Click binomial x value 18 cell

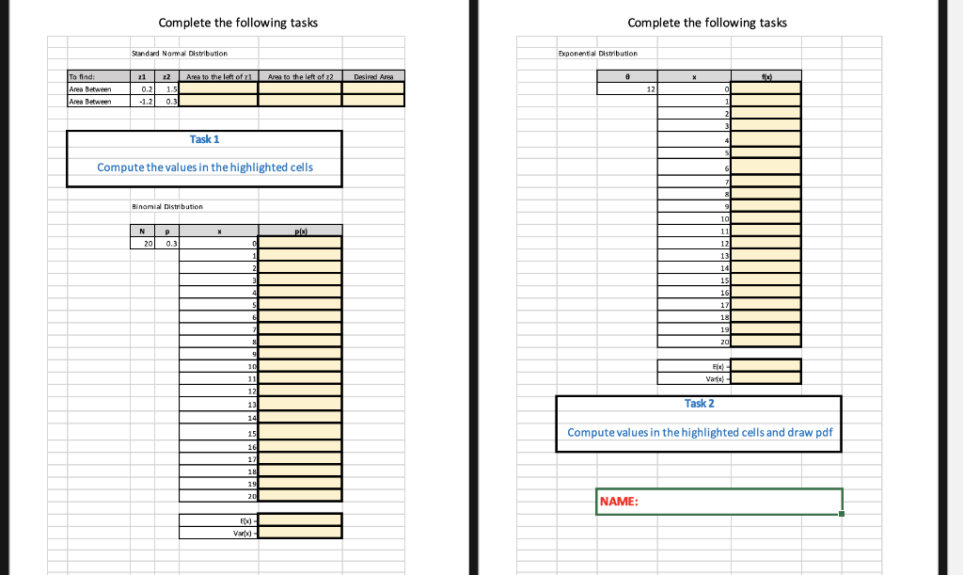[218, 471]
